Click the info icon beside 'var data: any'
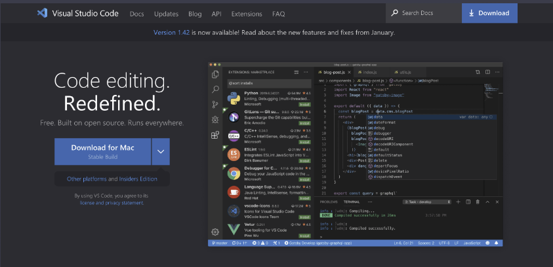Viewport: 553px width, 267px height. [491, 116]
